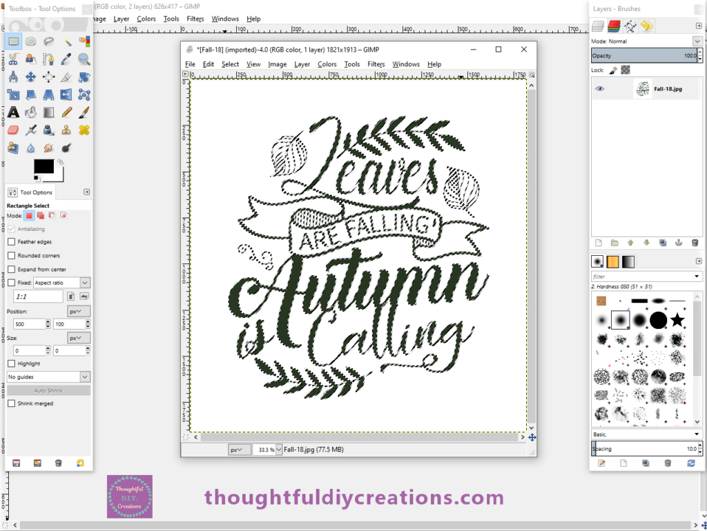The height and width of the screenshot is (531, 707).
Task: Hide the Fall-18.jpg layer via eye icon
Action: click(599, 88)
